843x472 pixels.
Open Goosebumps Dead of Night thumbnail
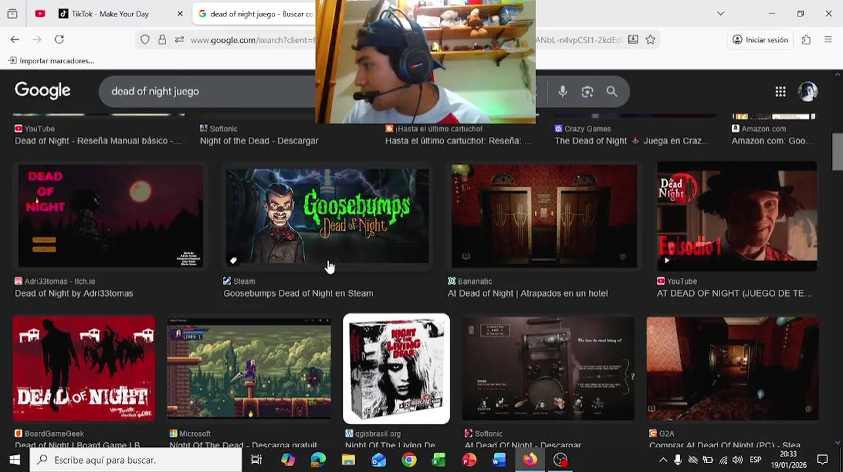[x=327, y=216]
